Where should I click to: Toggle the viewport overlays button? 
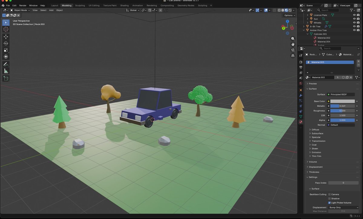(267, 10)
